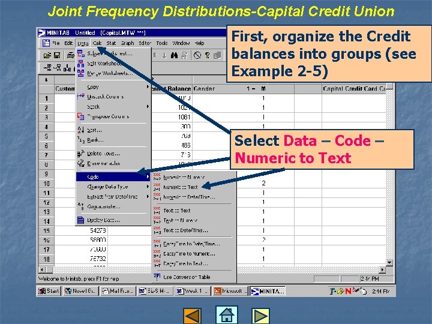Expand the Stack submenu arrow
This screenshot has width=432, height=324.
[x=148, y=106]
